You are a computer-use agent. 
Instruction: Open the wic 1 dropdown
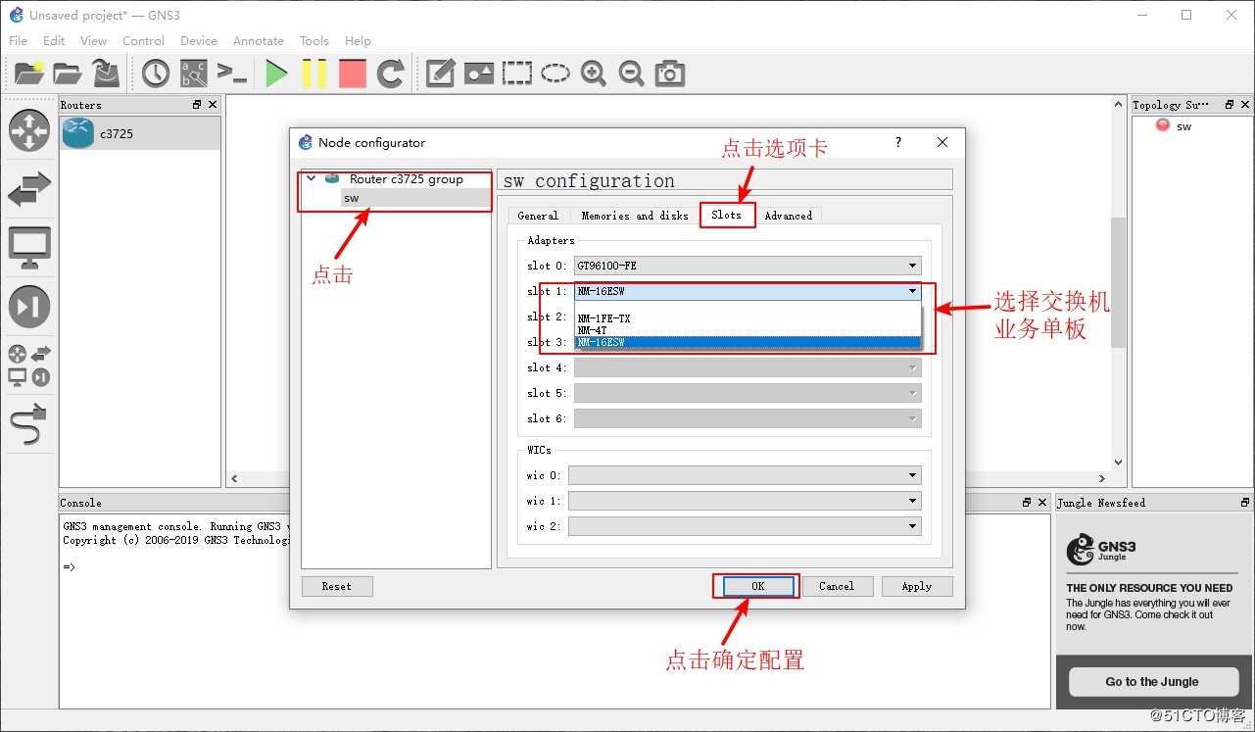pos(745,501)
